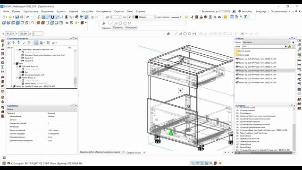Screen dimensions: 302x170
Task: Open the first folder in Файлы list
Action: [x=243, y=51]
